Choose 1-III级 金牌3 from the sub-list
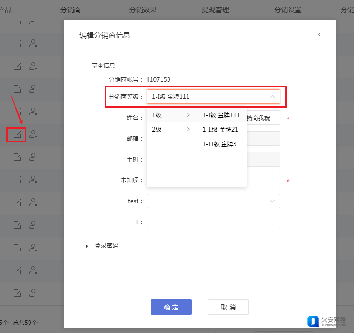 point(221,144)
